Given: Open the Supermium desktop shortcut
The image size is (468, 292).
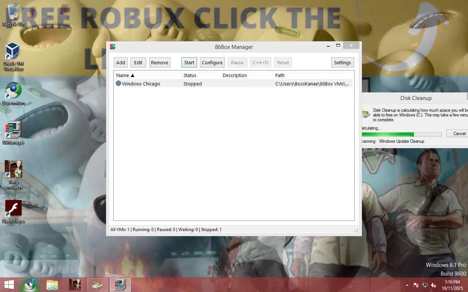Looking at the screenshot, I should click(x=14, y=93).
